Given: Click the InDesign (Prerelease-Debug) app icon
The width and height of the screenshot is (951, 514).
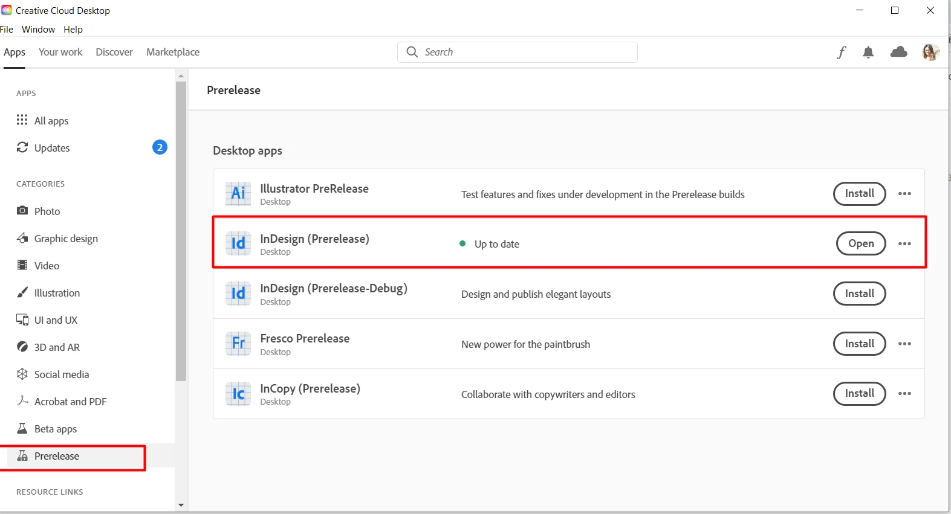Looking at the screenshot, I should [238, 294].
